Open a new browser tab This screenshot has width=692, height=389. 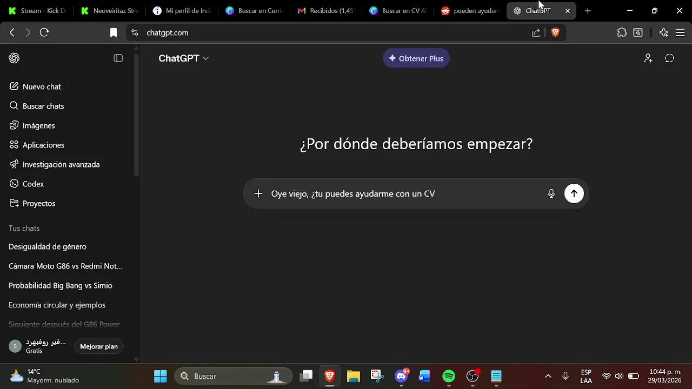point(588,11)
